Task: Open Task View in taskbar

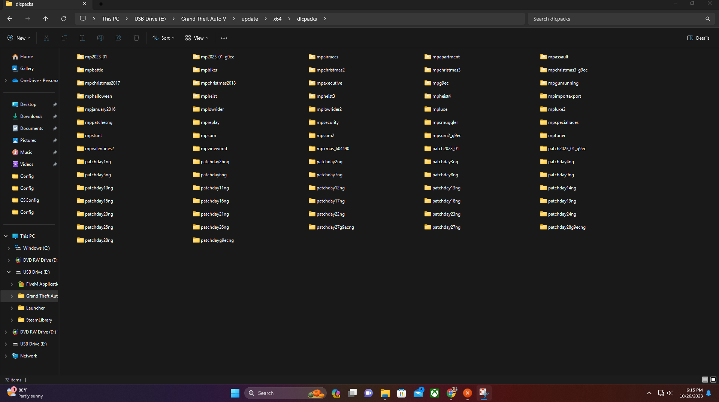Action: (x=352, y=393)
